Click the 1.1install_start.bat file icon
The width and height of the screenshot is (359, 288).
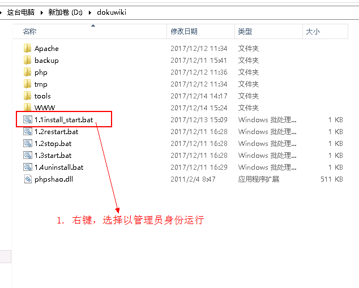[x=28, y=119]
